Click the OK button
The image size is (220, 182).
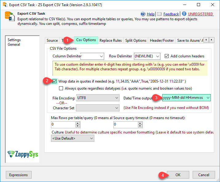[x=178, y=175]
